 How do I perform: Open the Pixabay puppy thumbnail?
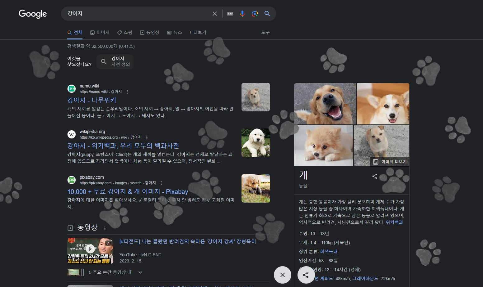[x=256, y=188]
